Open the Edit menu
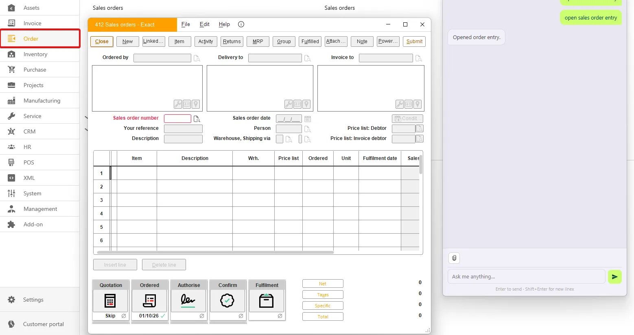634x335 pixels. pos(204,24)
